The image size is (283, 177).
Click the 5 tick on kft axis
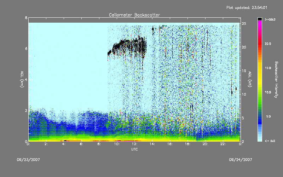pyautogui.click(x=243, y=118)
